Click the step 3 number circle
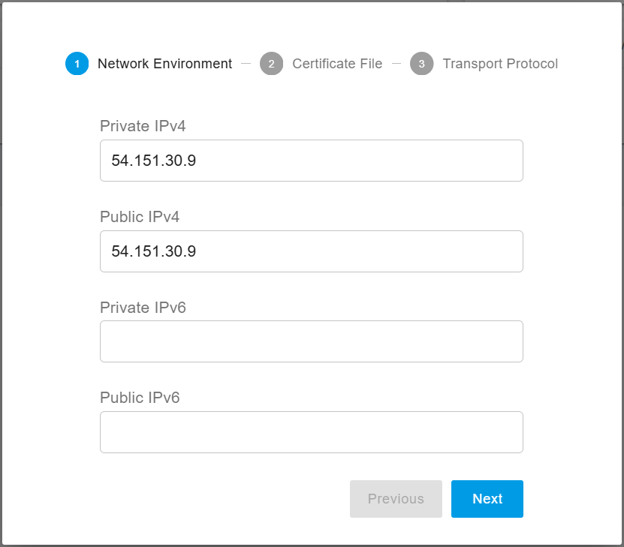The image size is (624, 547). click(x=421, y=64)
